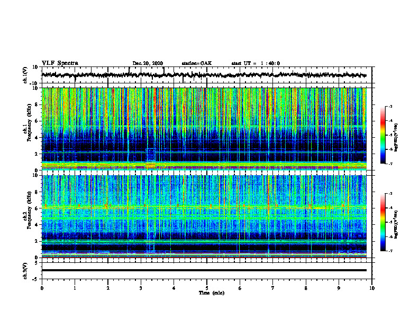Viewport: 419px width, 323px height.
Task: Click the "start UT = 1 : 40: 0" text
Action: [256, 63]
